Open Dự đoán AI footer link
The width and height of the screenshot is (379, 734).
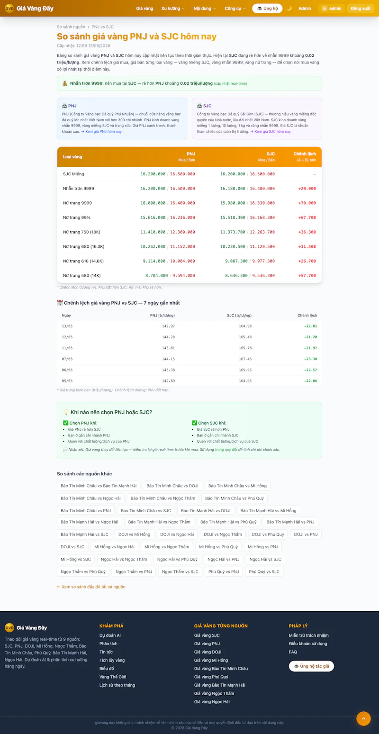click(110, 635)
